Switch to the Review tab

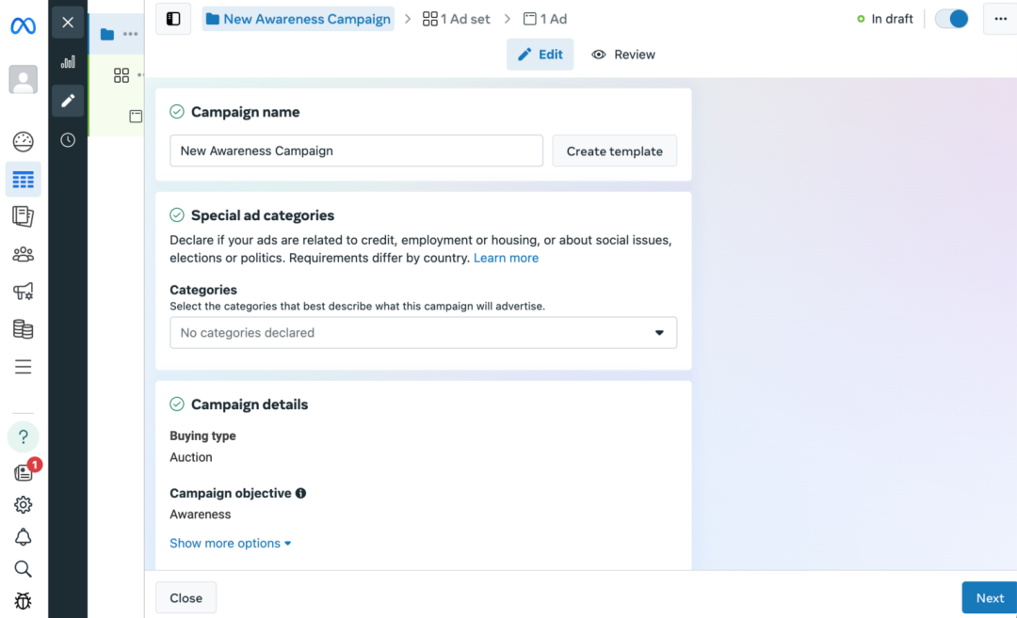[623, 55]
